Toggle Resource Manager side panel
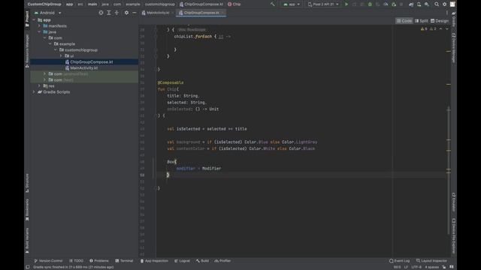This screenshot has width=481, height=270. [x=27, y=51]
